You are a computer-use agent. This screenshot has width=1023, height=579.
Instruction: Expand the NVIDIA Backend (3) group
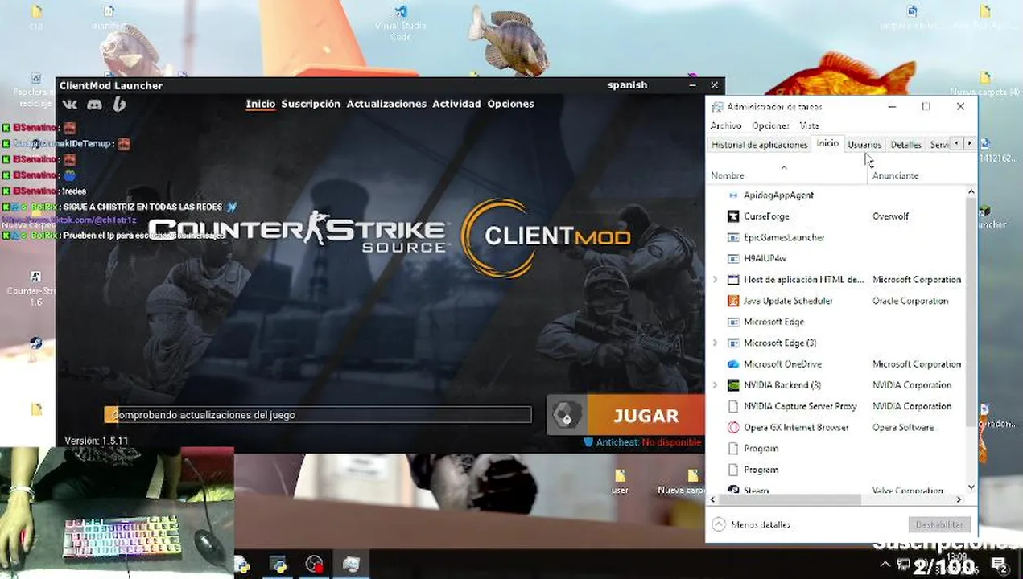pos(715,385)
